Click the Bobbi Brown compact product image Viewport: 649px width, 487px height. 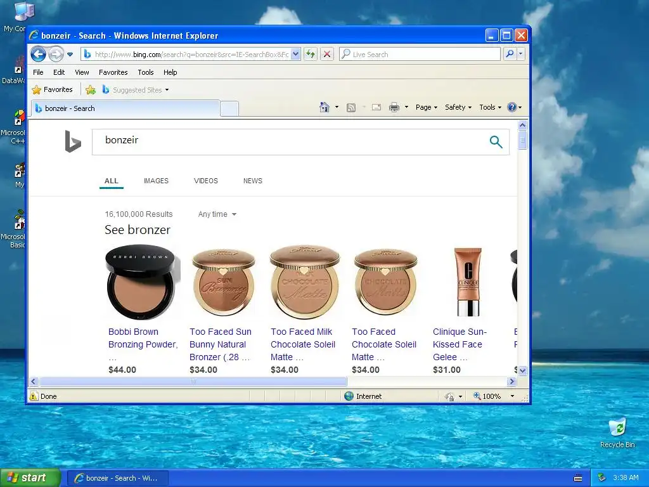[x=143, y=282]
